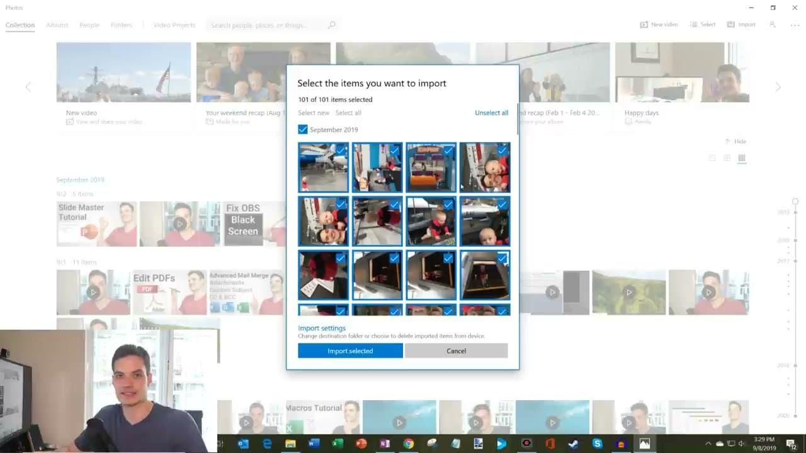The width and height of the screenshot is (806, 453).
Task: Open Word from the taskbar
Action: pyautogui.click(x=314, y=444)
